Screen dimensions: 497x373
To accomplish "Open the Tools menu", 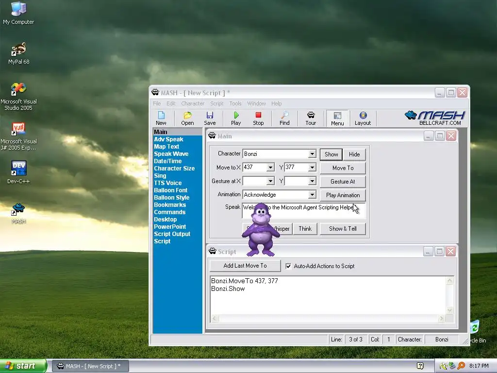I will point(235,103).
